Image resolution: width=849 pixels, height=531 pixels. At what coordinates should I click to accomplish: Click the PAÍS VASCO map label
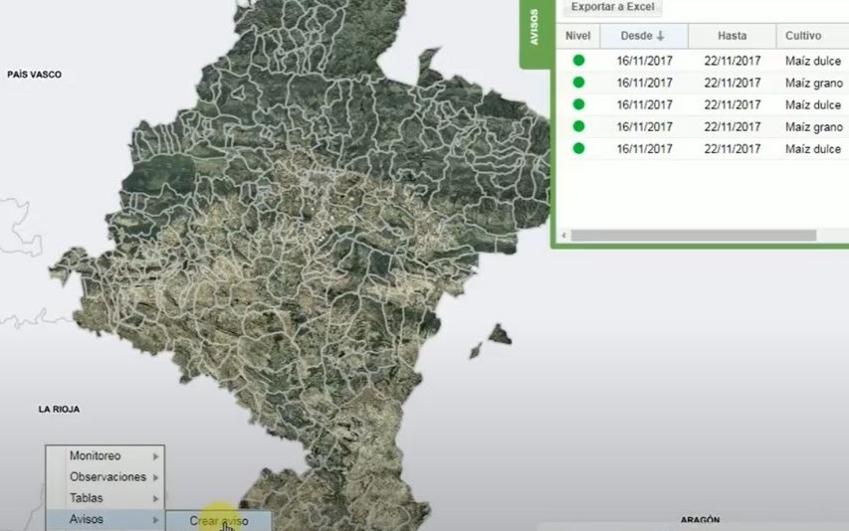click(34, 75)
